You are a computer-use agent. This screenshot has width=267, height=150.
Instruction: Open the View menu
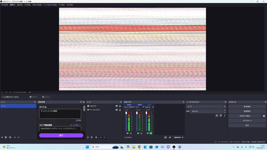(20, 5)
